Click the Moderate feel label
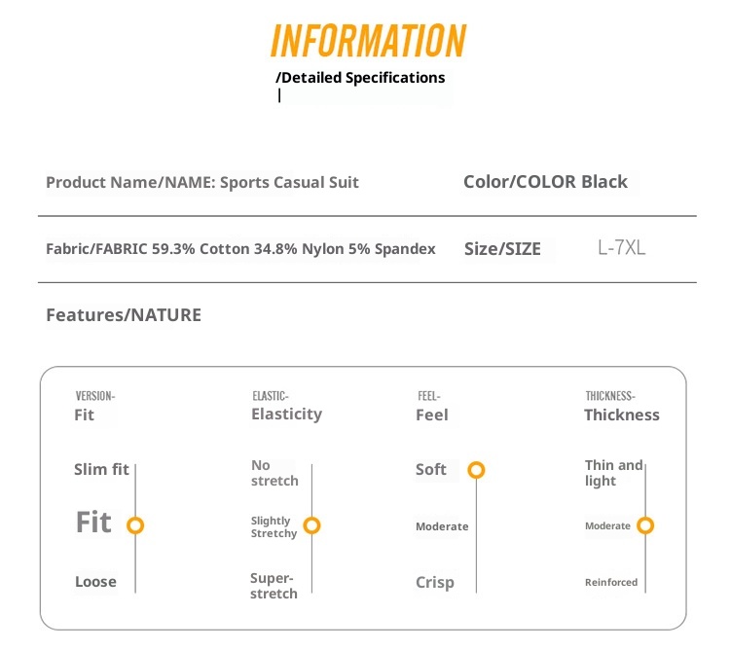 pyautogui.click(x=442, y=526)
